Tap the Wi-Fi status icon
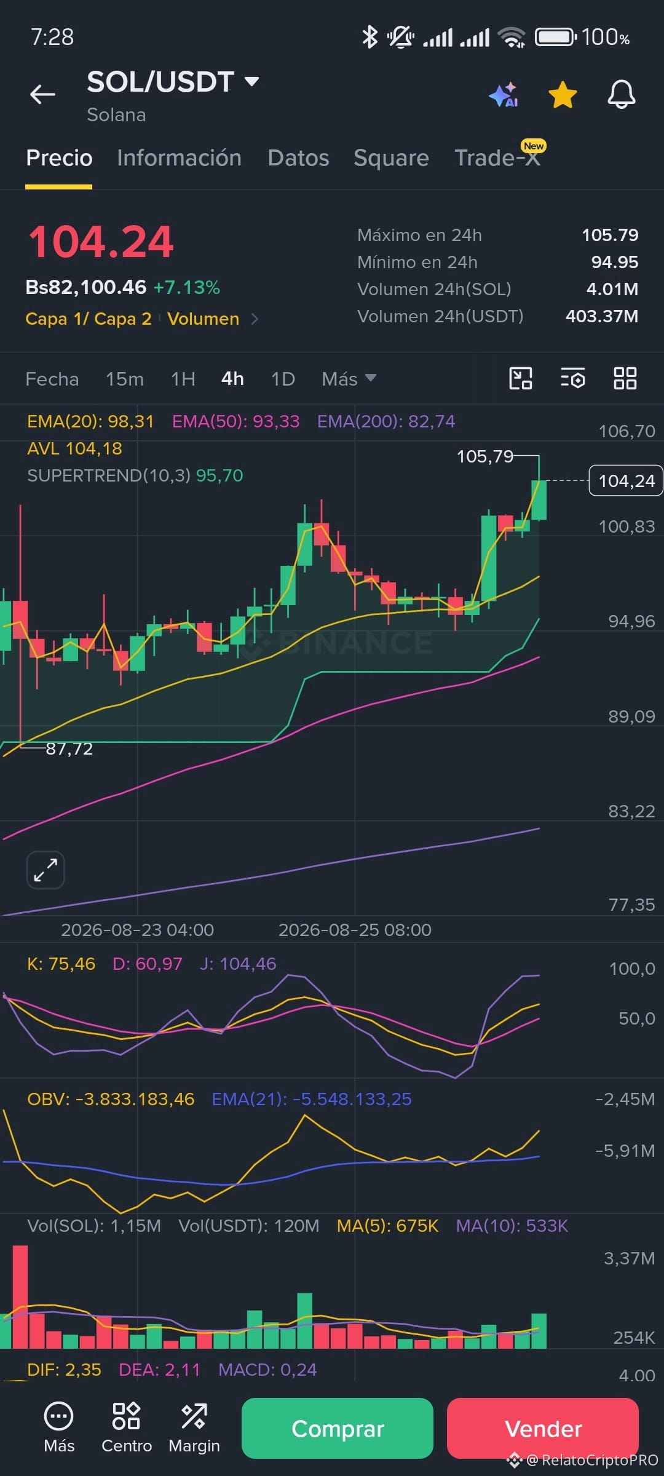Image resolution: width=664 pixels, height=1476 pixels. coord(512,38)
